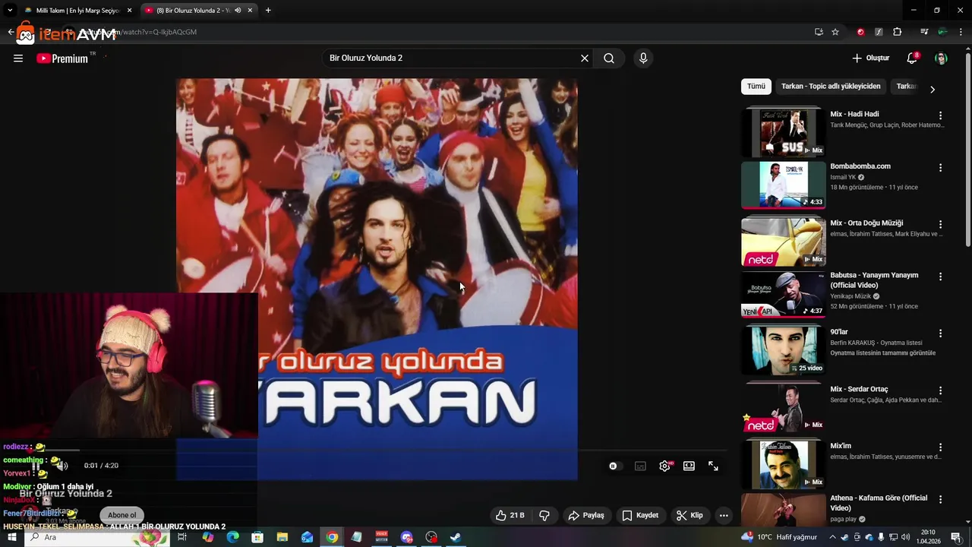Screen dimensions: 972x547
Task: Open options for Mix'im
Action: pos(940,447)
